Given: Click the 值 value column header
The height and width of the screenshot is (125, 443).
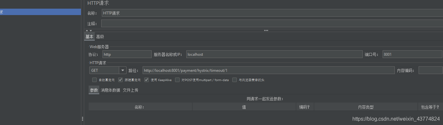Looking at the screenshot, I should pos(244,107).
